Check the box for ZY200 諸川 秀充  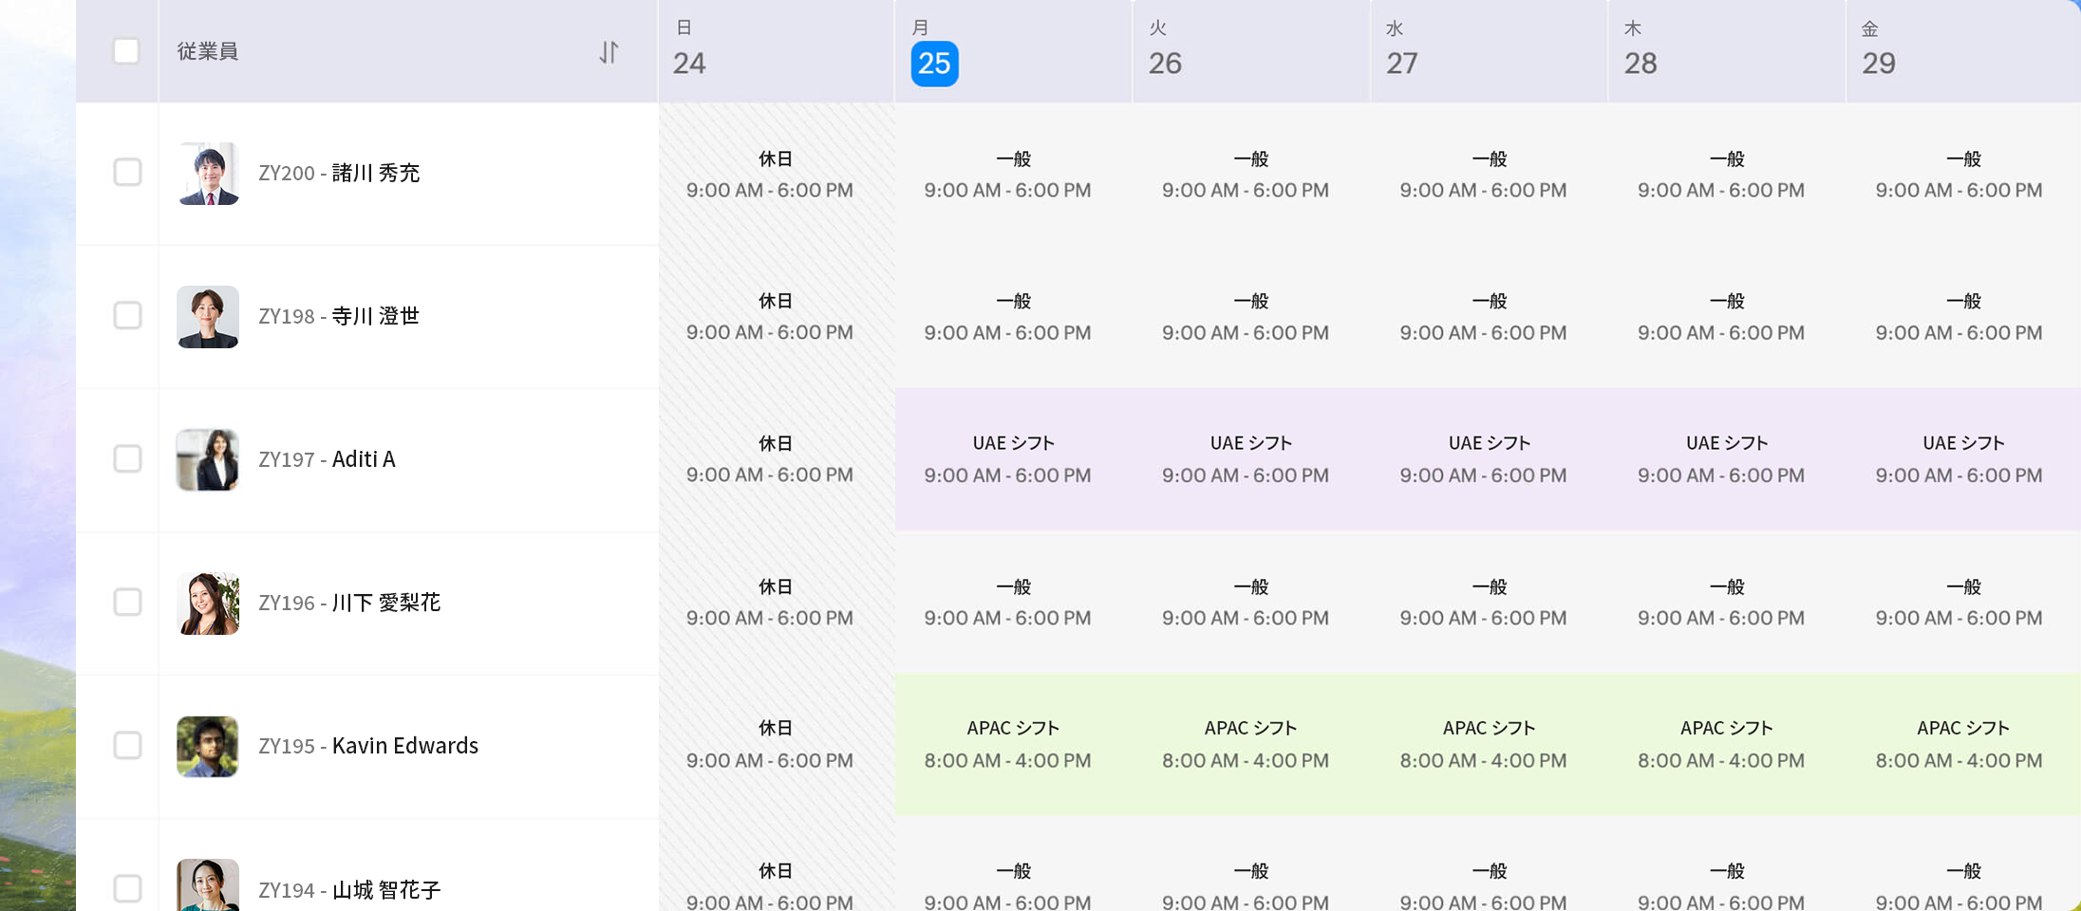[x=127, y=173]
